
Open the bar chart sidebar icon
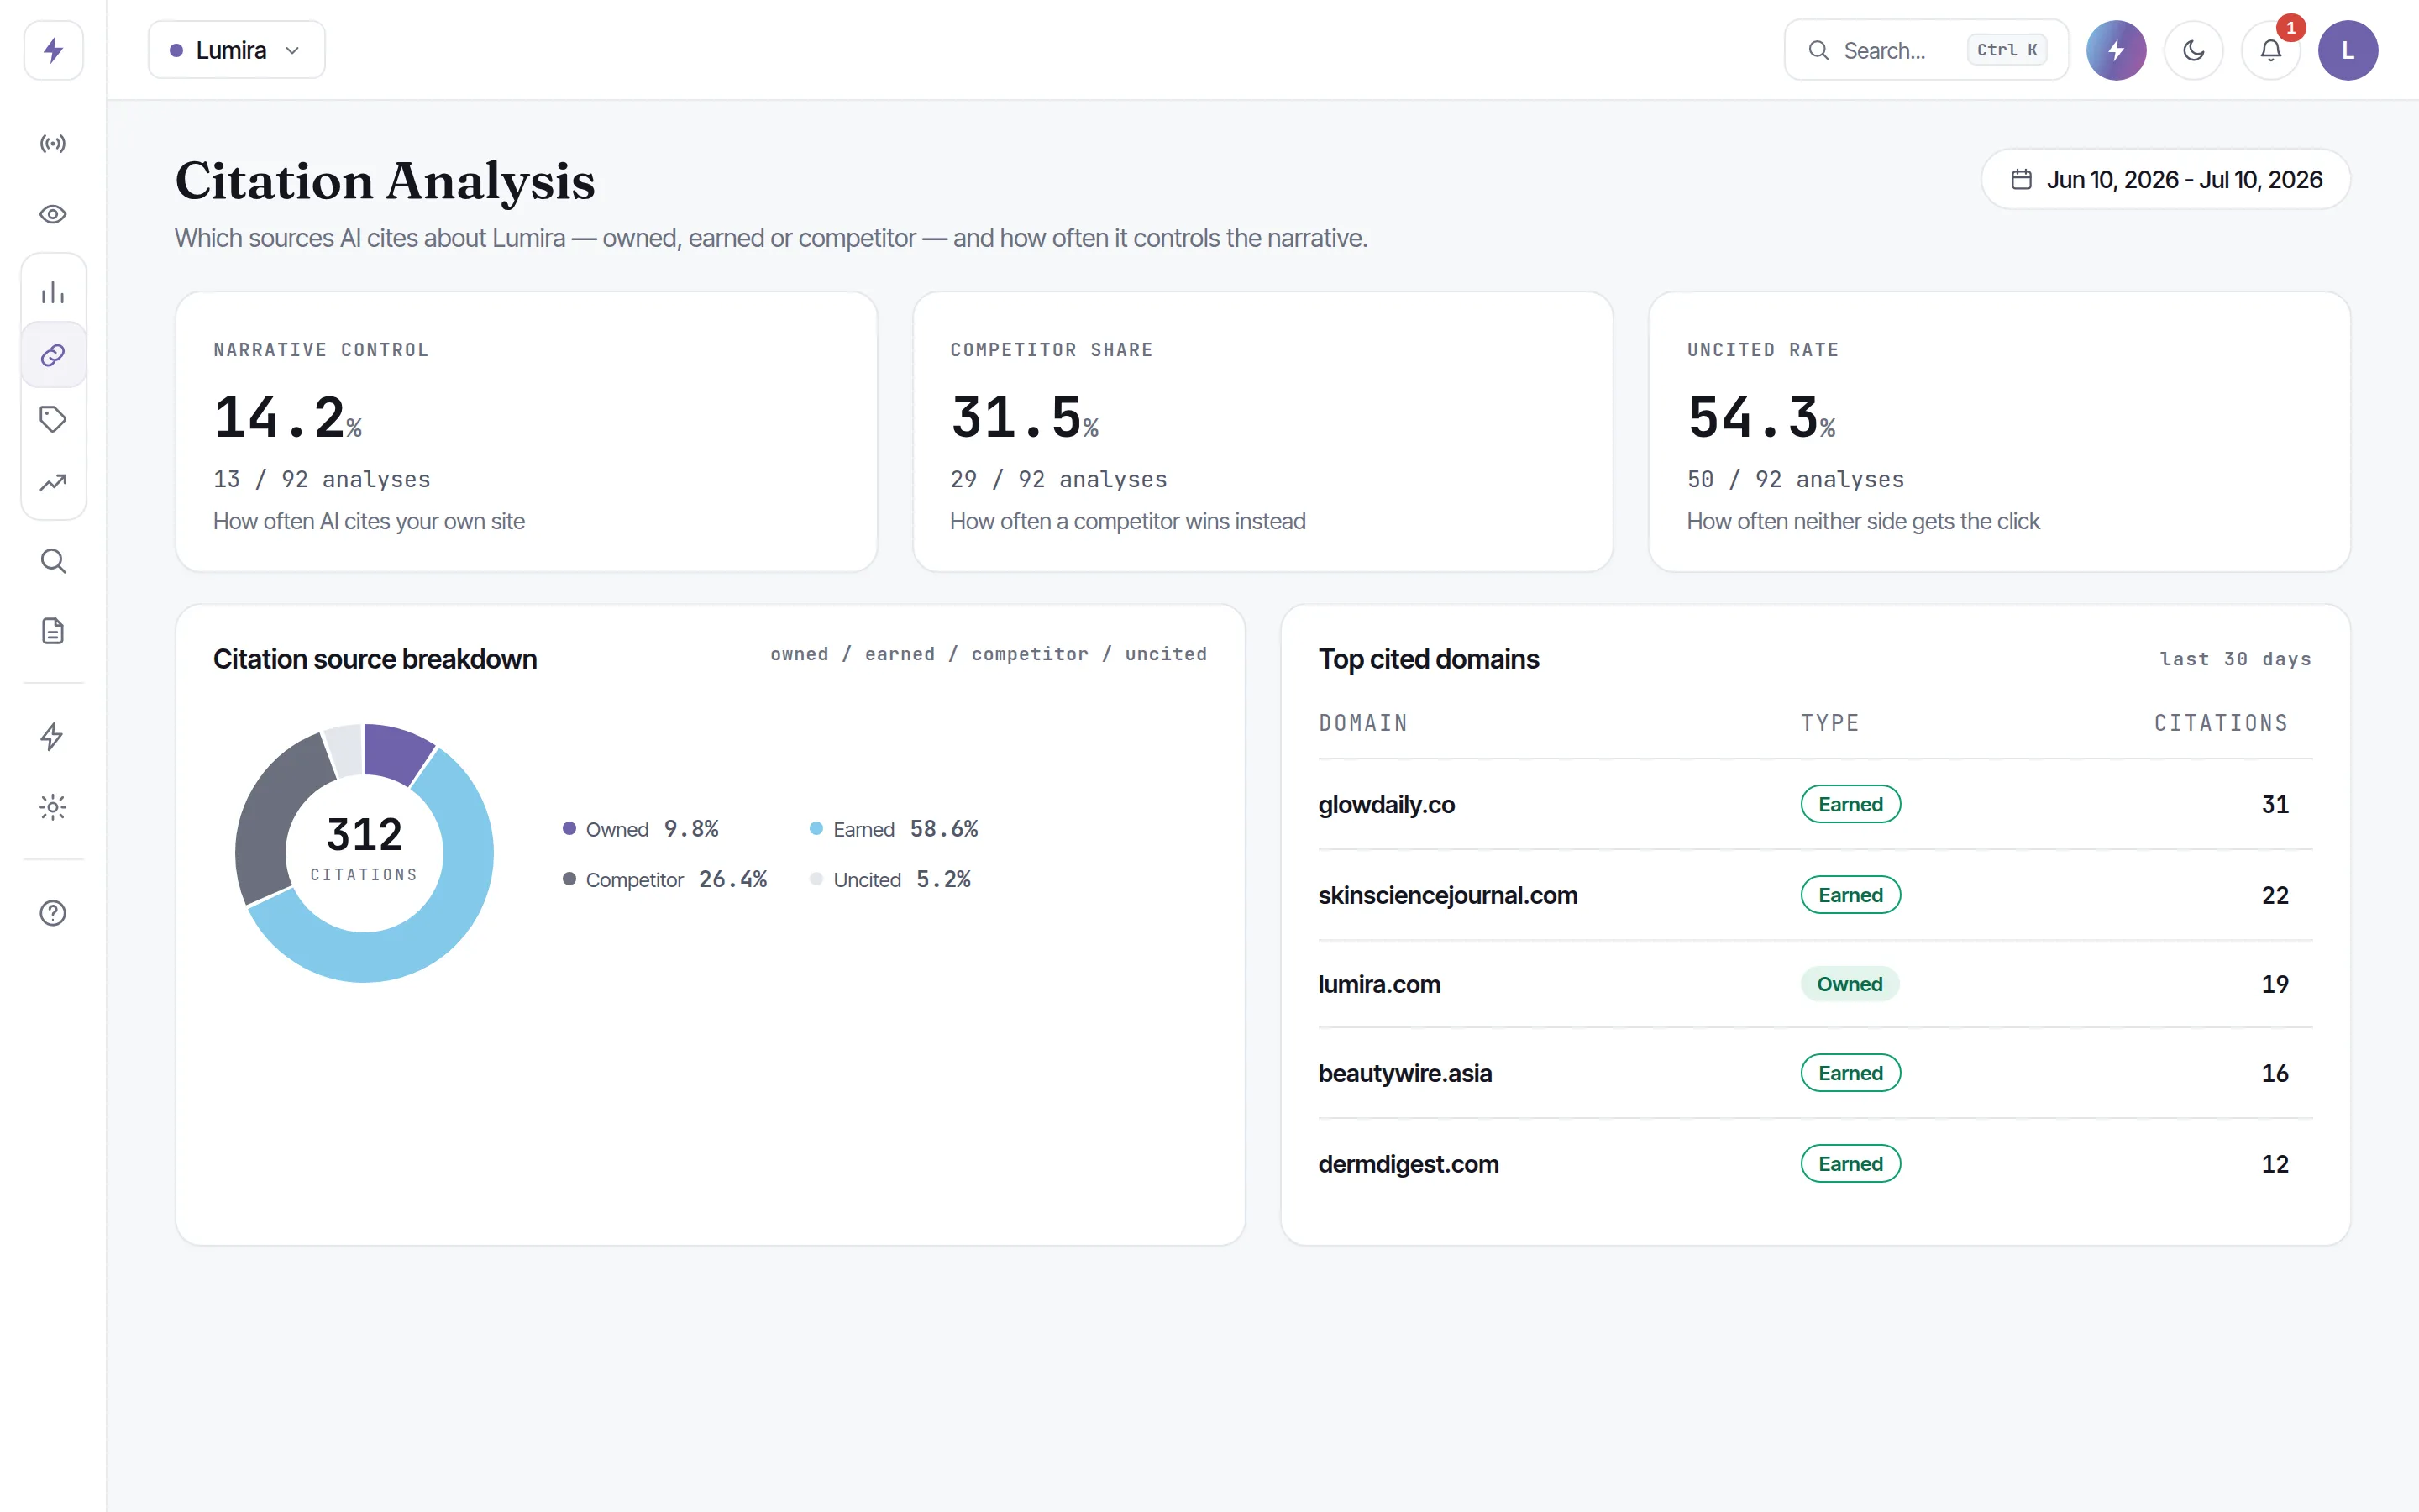53,292
